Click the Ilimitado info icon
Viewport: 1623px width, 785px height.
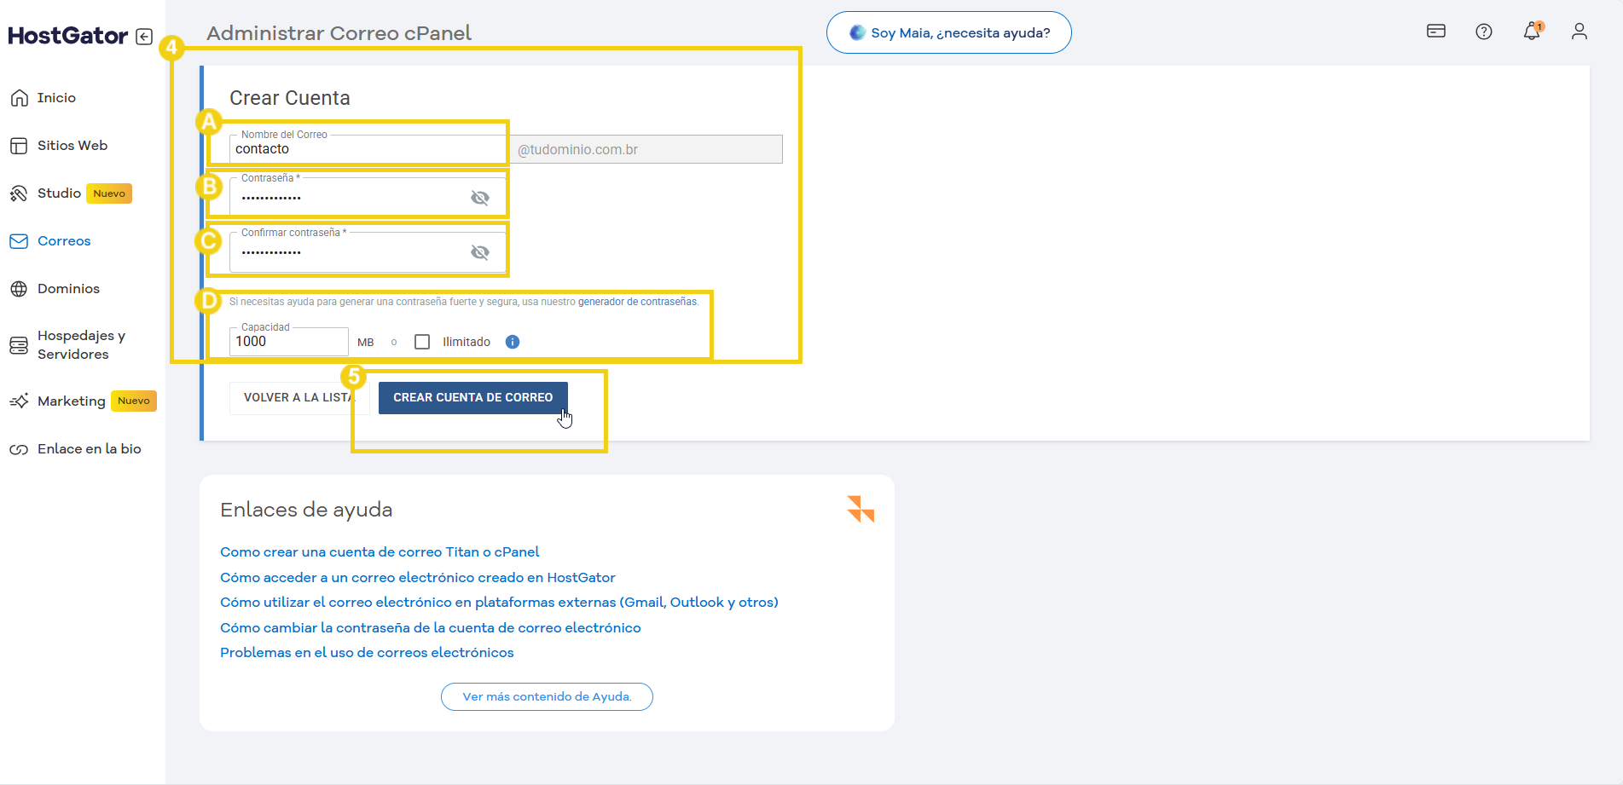512,342
